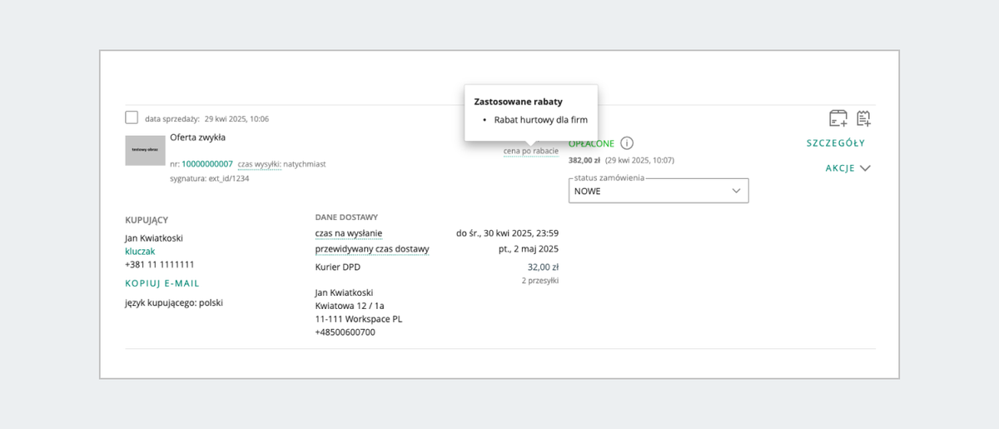Open offer number 10000000007
Viewport: 999px width, 429px height.
pyautogui.click(x=207, y=164)
